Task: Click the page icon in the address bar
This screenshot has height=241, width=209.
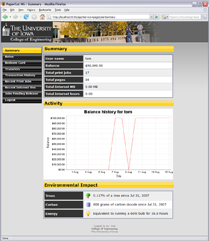Action: 50,17
